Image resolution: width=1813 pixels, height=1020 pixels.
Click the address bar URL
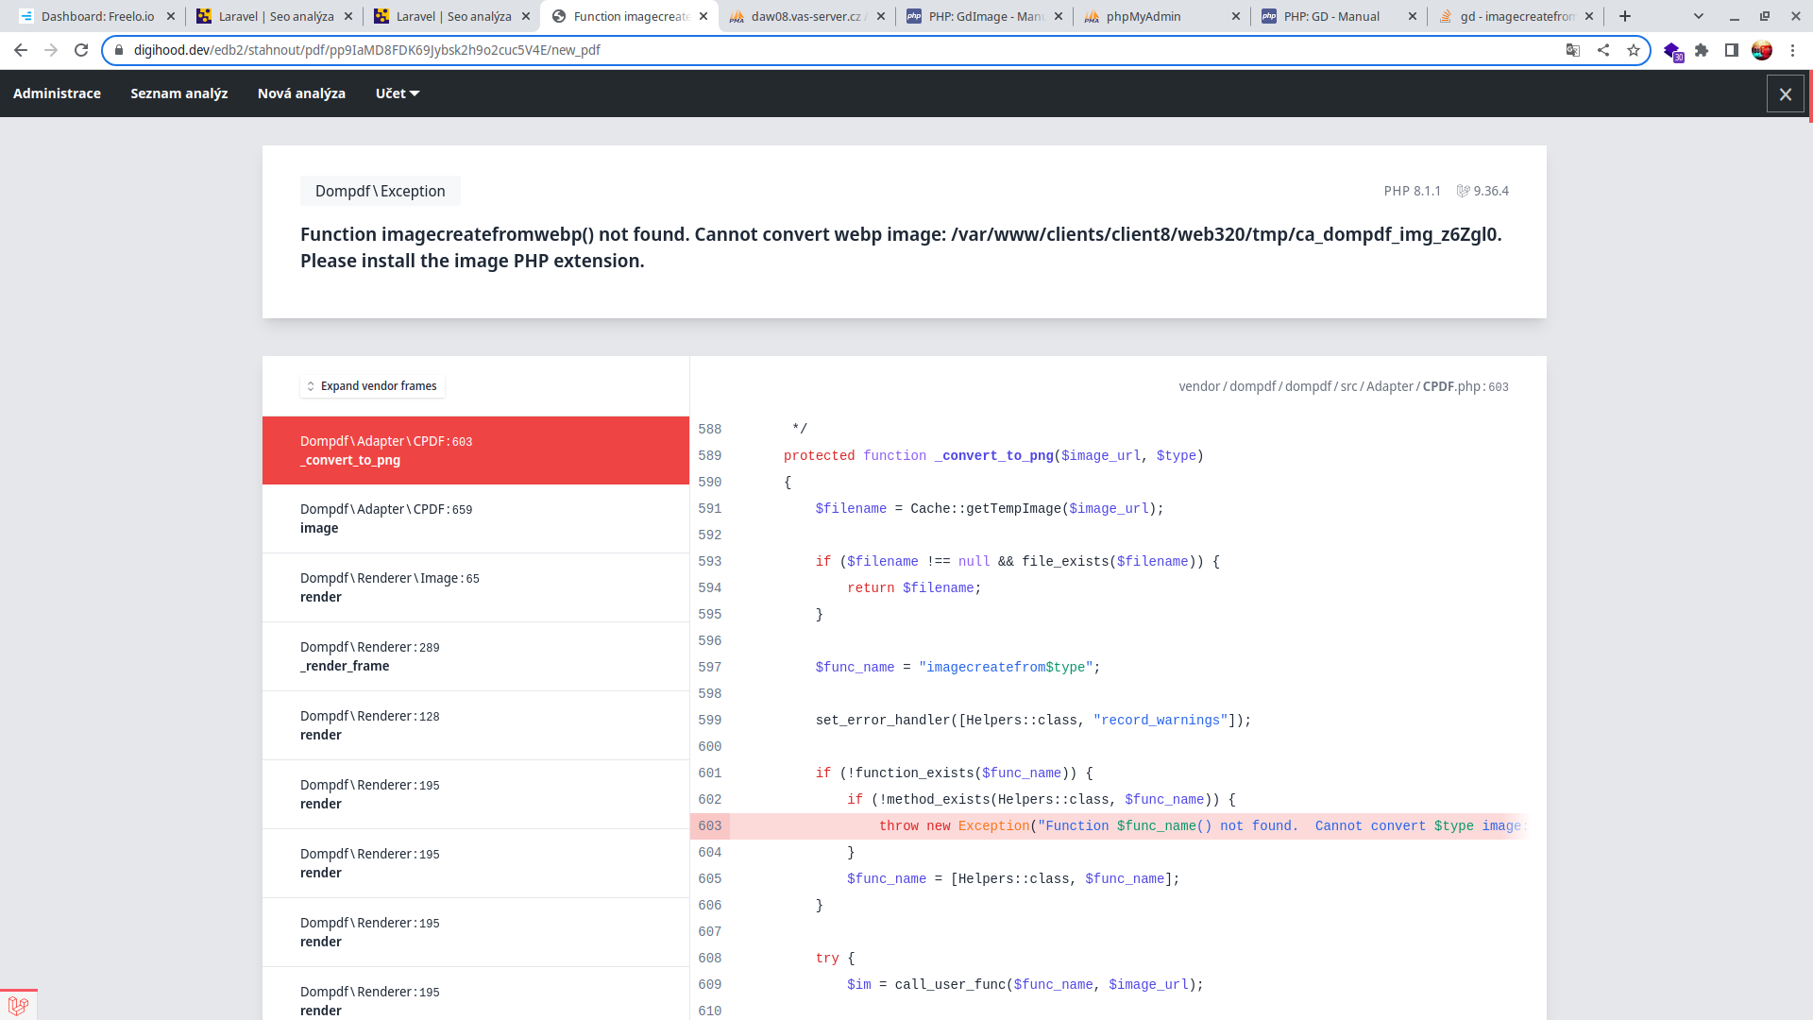(x=366, y=50)
